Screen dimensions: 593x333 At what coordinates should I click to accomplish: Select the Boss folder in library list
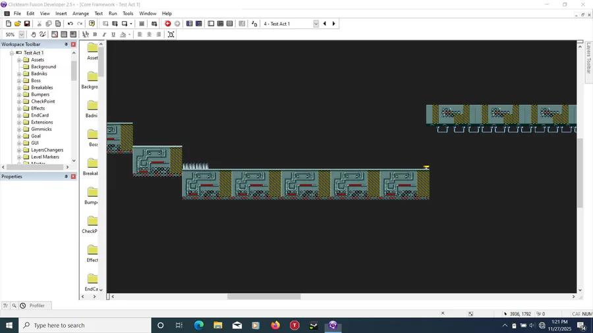click(x=93, y=138)
